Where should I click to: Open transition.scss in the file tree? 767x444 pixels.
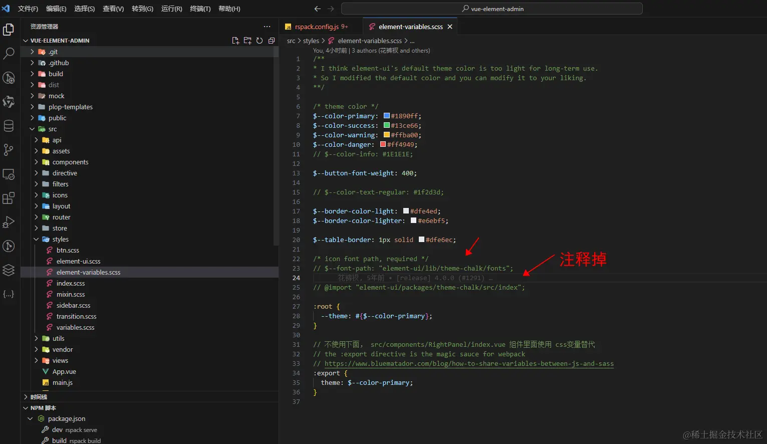click(x=76, y=316)
